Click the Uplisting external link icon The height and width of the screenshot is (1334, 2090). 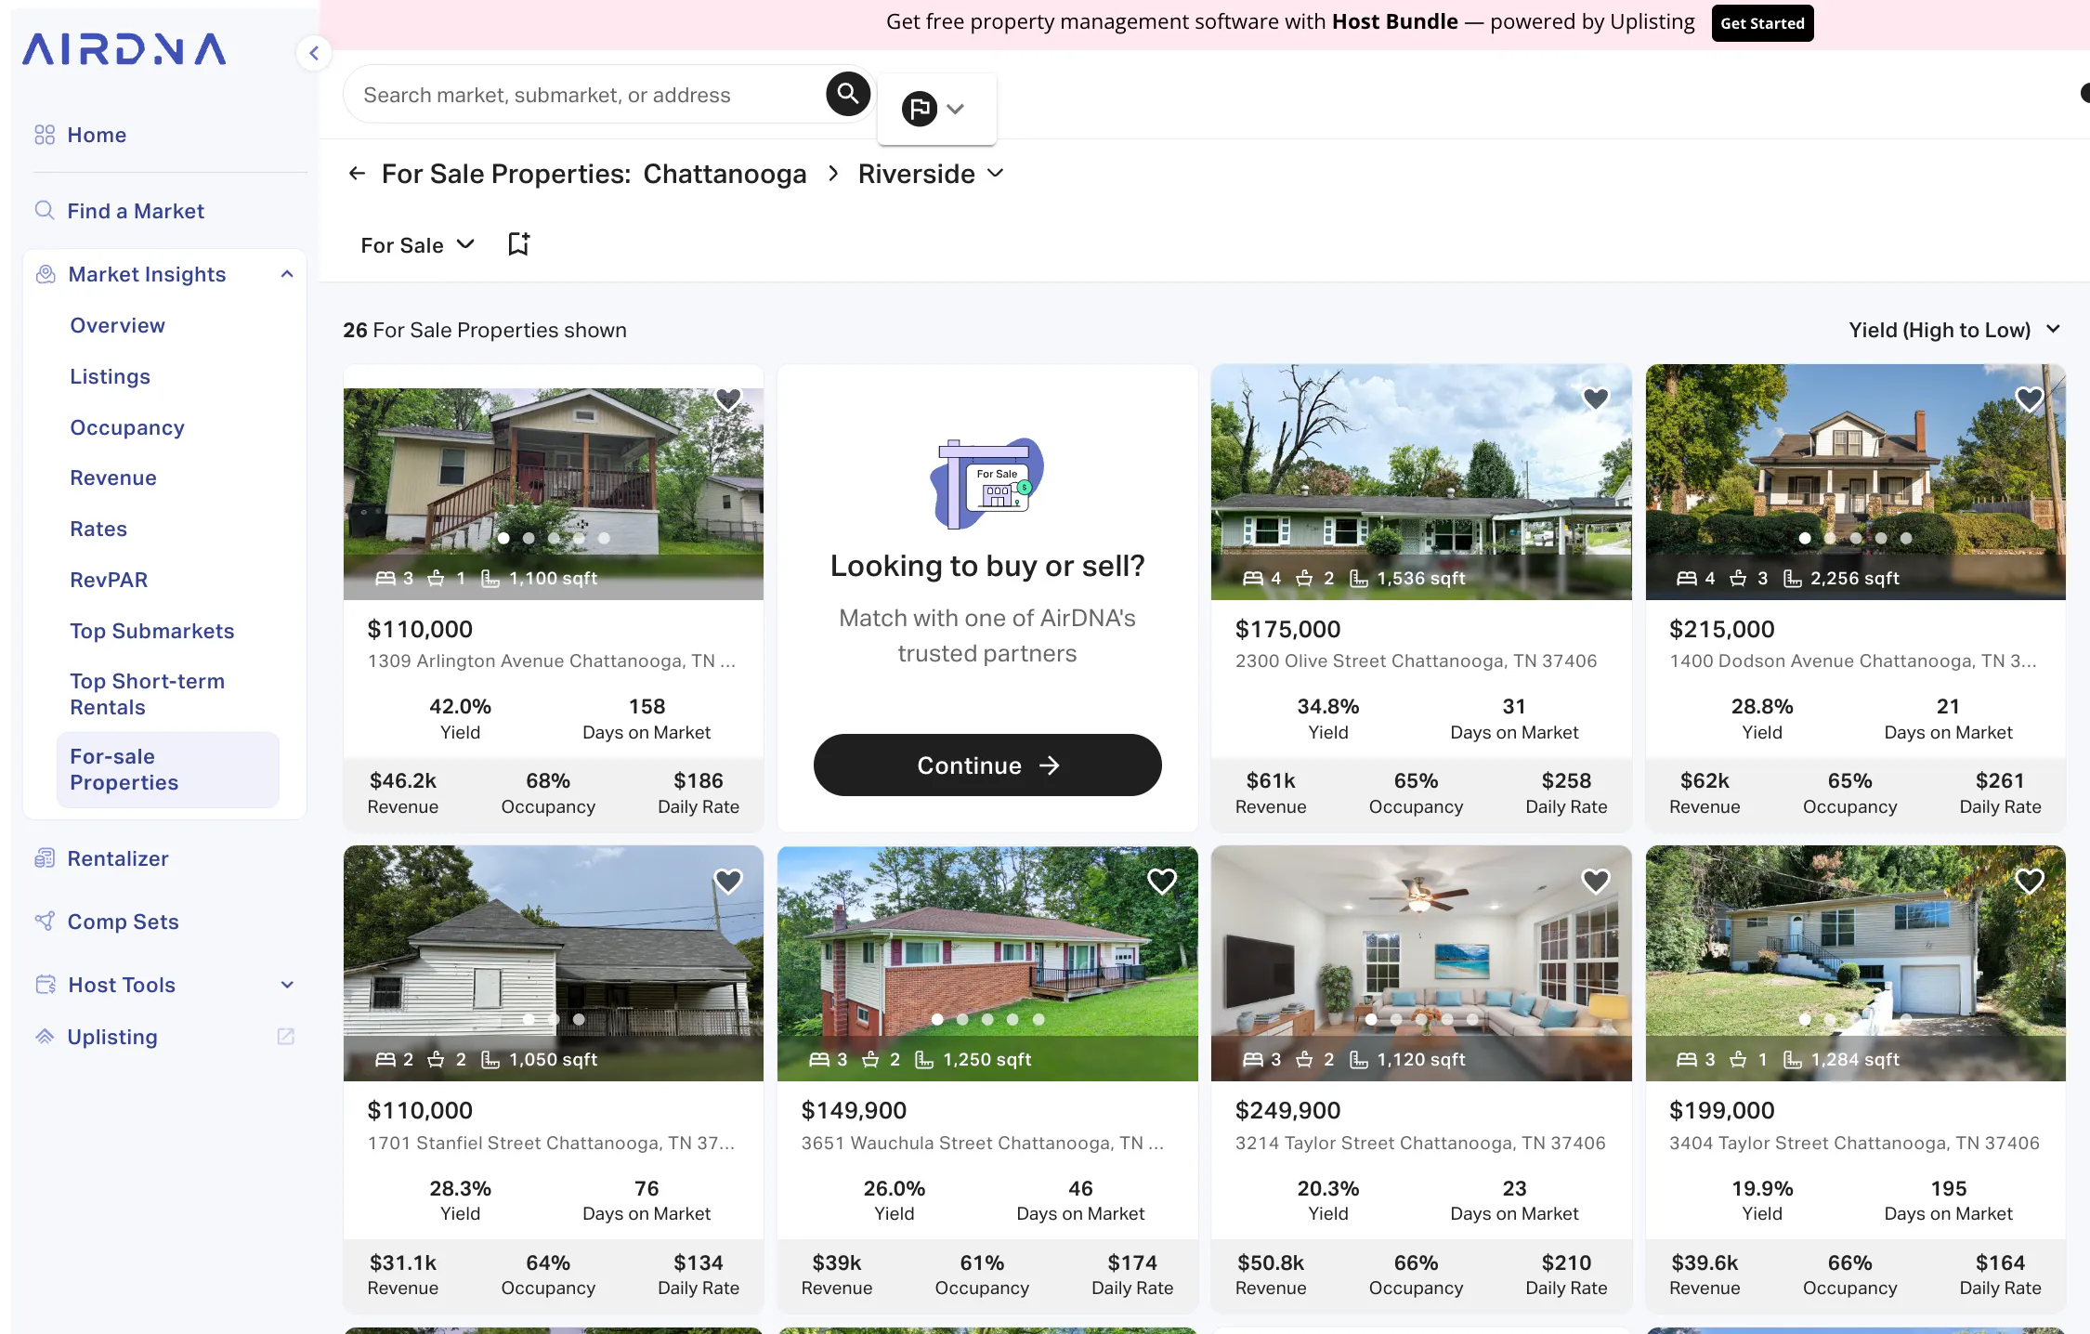[x=286, y=1036]
